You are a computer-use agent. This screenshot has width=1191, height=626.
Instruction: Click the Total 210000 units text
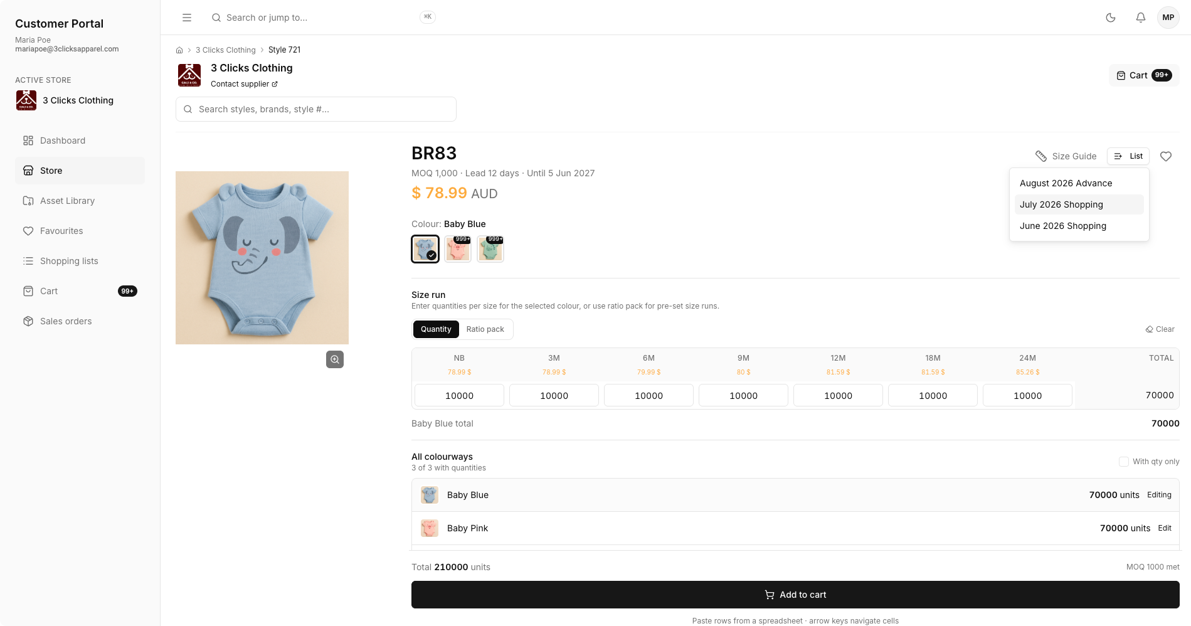pyautogui.click(x=451, y=567)
